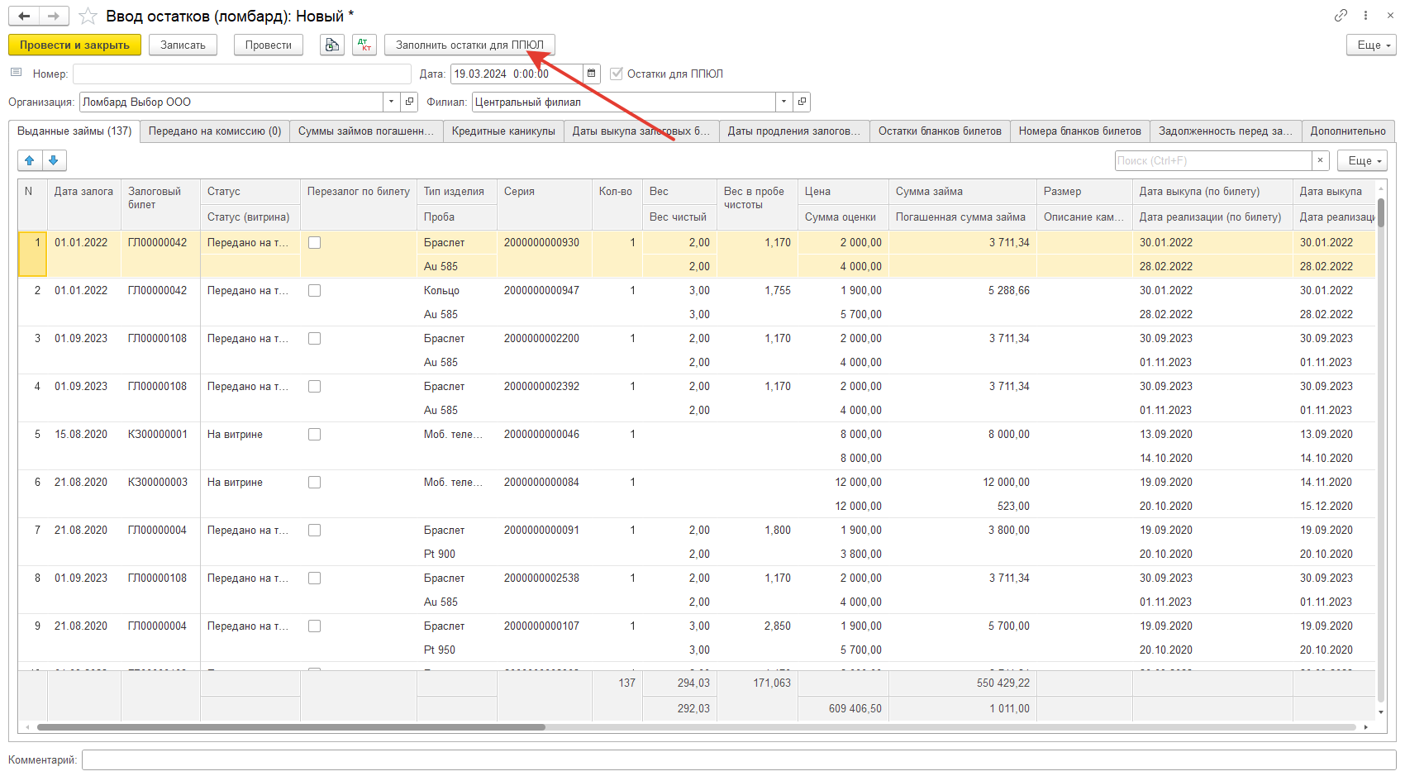Open Кредитные каникулы tab

click(x=503, y=131)
